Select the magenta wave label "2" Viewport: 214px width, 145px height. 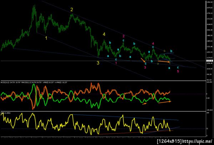(x=123, y=36)
